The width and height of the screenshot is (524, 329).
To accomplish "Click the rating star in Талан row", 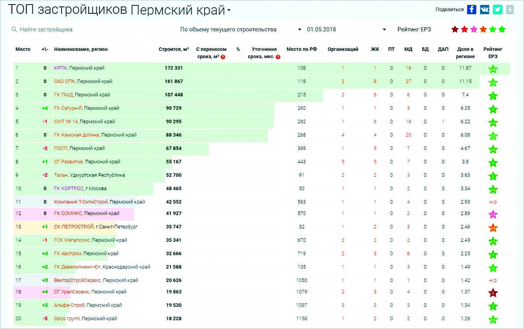I will point(493,176).
